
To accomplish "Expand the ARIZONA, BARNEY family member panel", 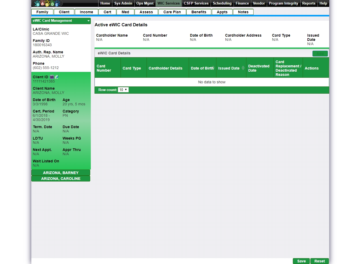I will [x=61, y=173].
